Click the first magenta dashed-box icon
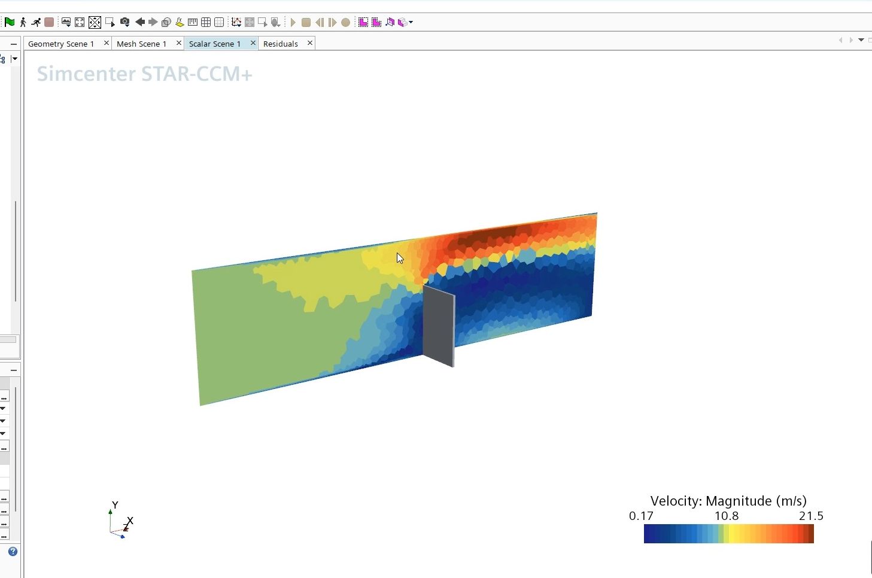 (x=363, y=22)
